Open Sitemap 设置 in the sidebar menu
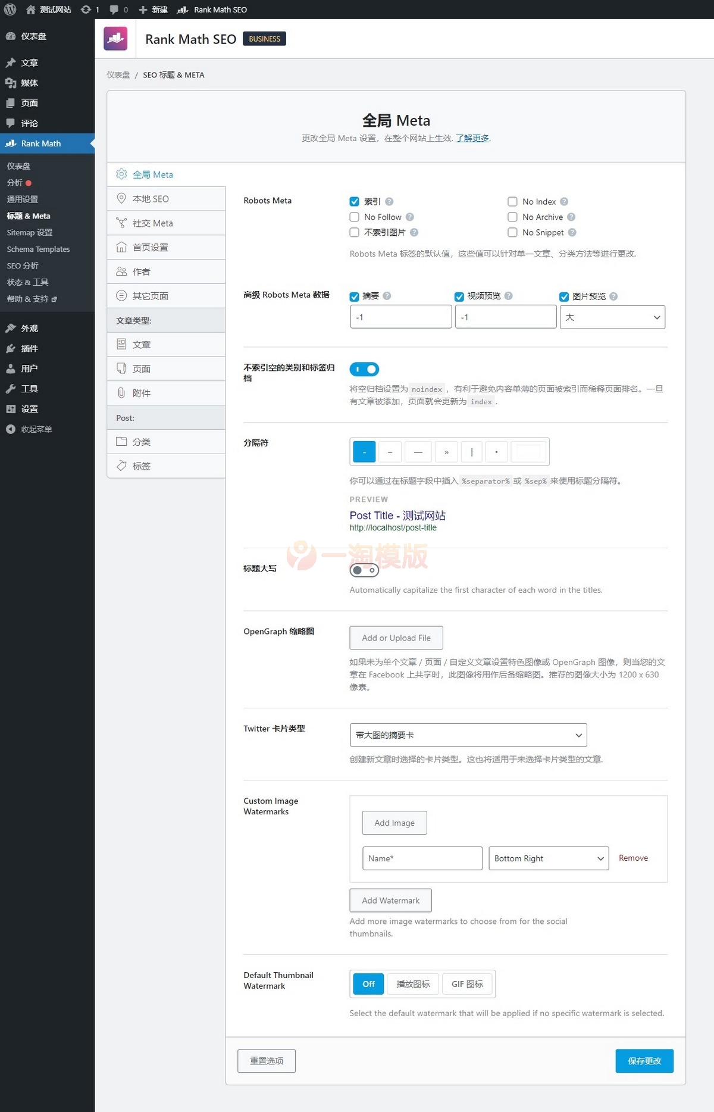714x1112 pixels. click(30, 233)
